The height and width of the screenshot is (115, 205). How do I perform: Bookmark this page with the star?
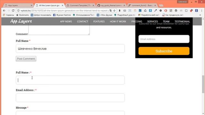(114, 11)
